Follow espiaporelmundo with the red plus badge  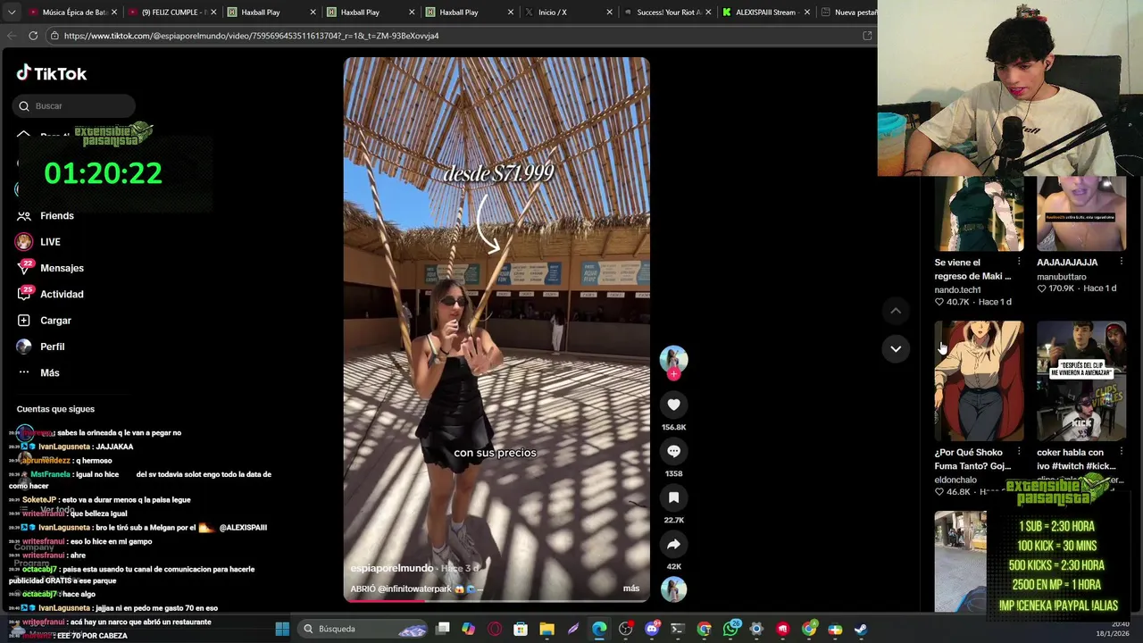point(673,374)
